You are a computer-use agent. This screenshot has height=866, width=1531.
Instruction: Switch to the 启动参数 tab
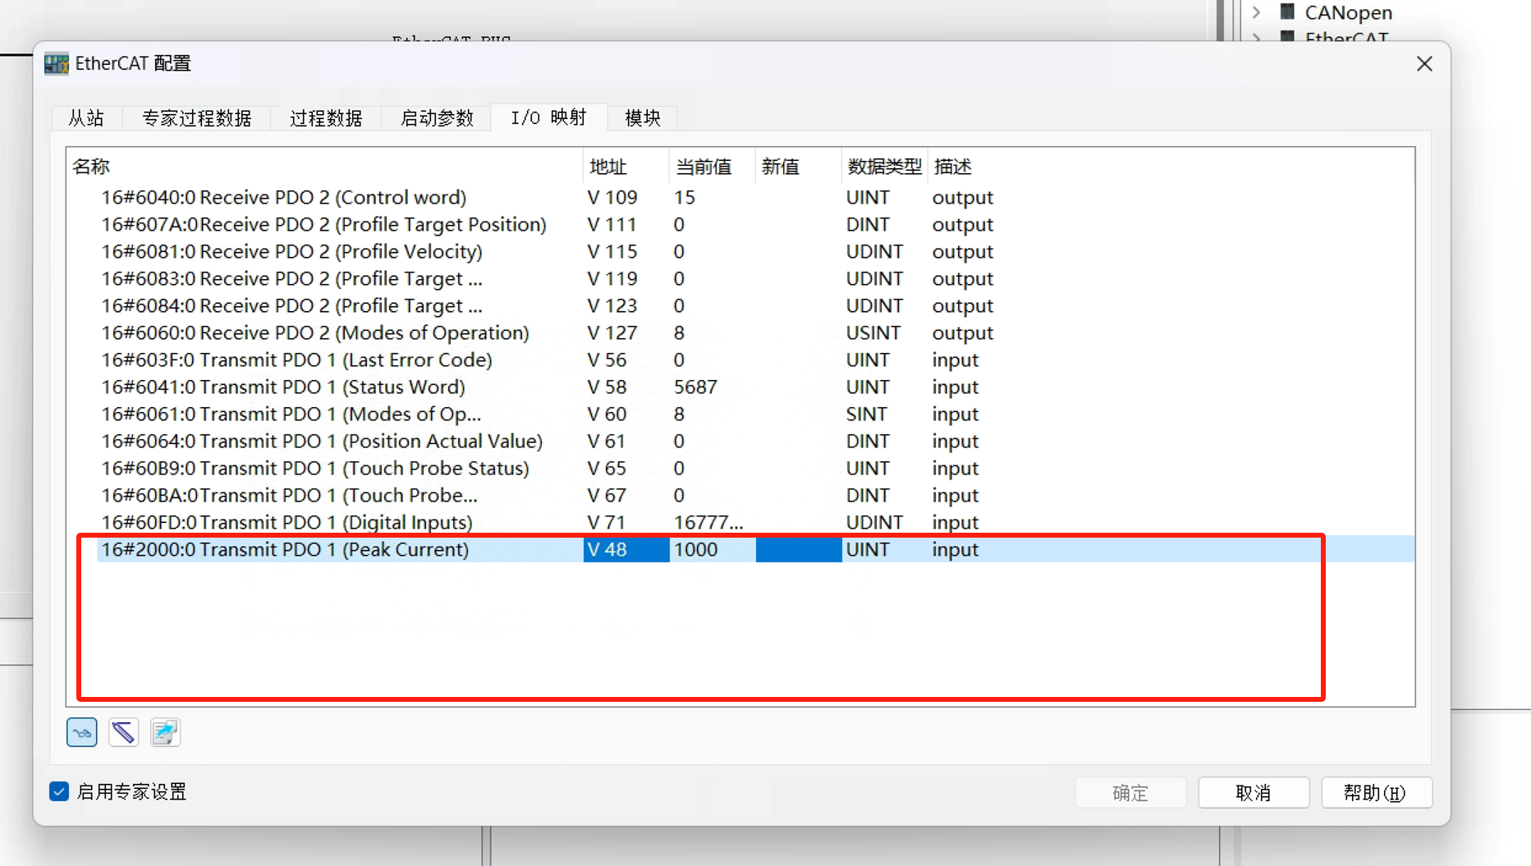pyautogui.click(x=437, y=118)
